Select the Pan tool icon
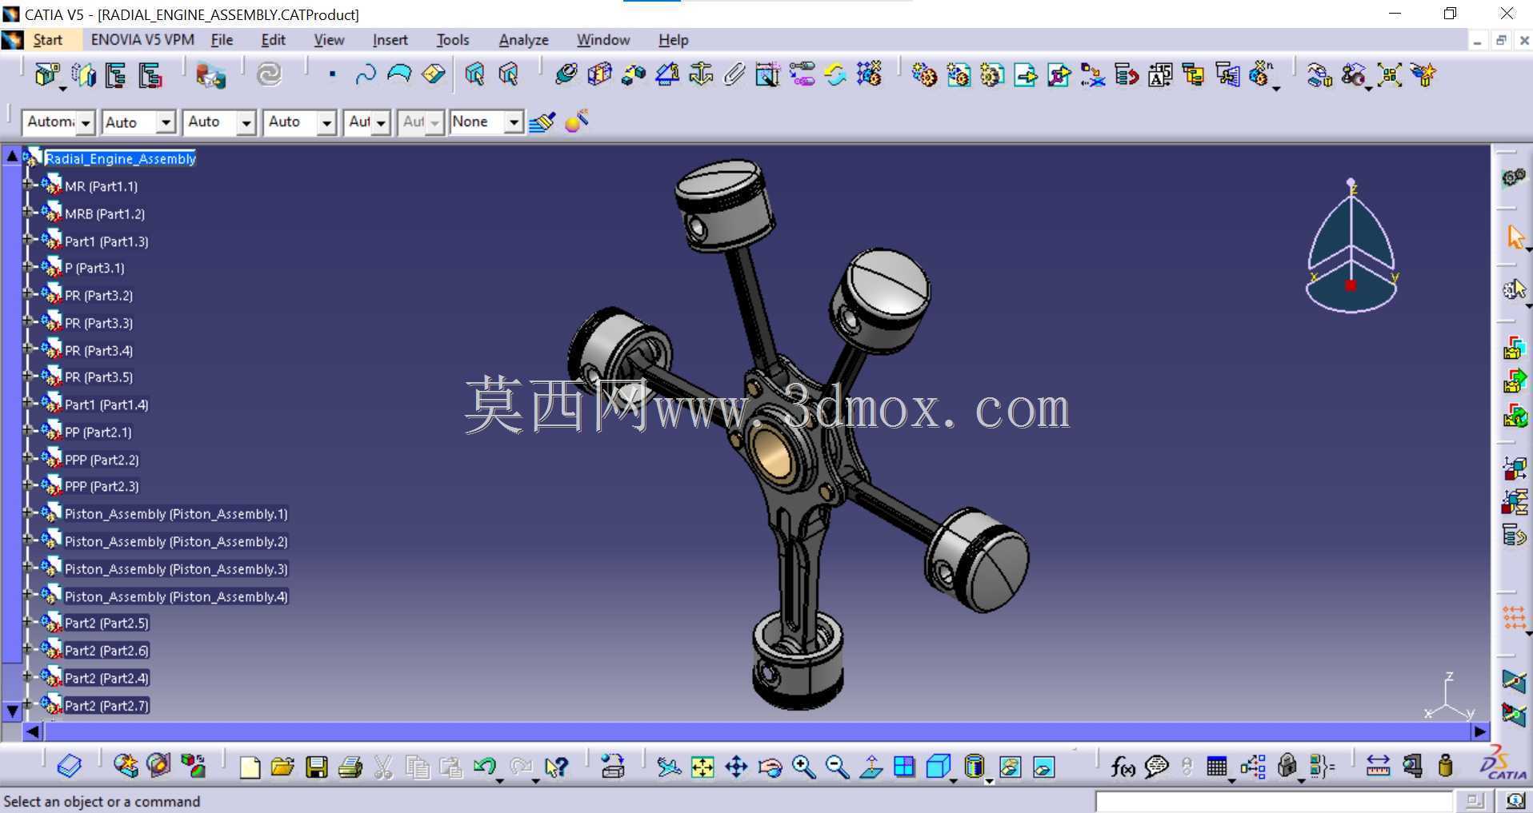 click(736, 767)
